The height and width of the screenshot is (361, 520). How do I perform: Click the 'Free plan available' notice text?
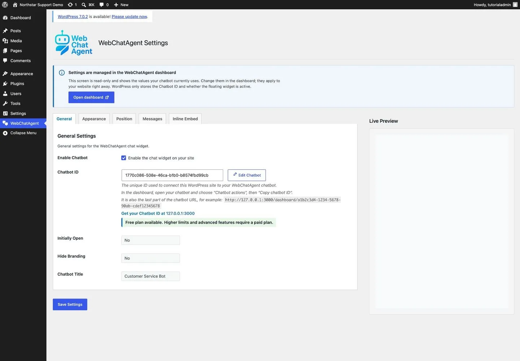tap(199, 222)
